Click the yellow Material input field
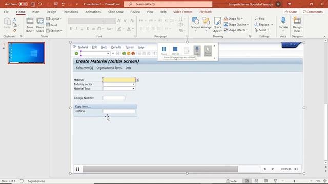 pyautogui.click(x=119, y=80)
